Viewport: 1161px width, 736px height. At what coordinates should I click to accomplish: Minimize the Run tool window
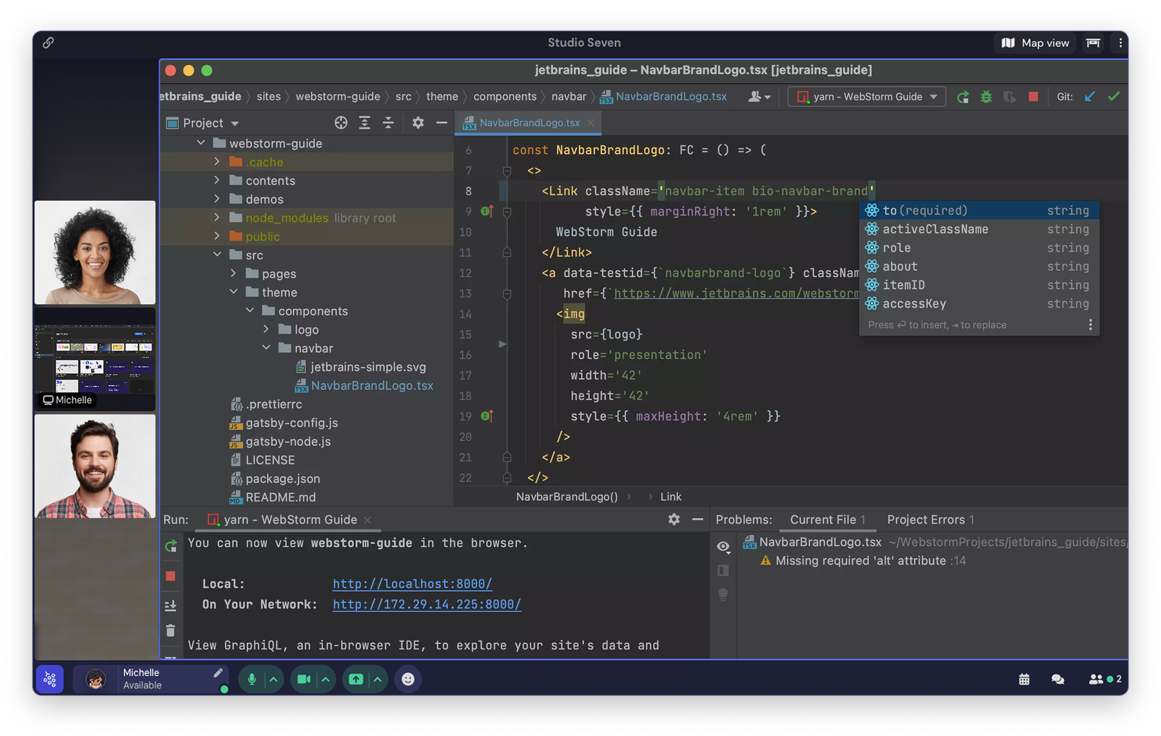[x=697, y=519]
